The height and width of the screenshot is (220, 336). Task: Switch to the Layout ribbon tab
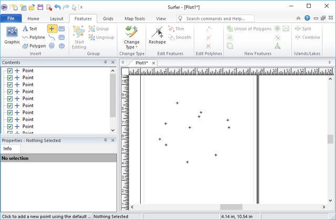pos(57,19)
